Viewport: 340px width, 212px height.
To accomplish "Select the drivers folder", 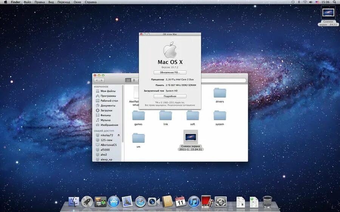I will click(x=219, y=95).
